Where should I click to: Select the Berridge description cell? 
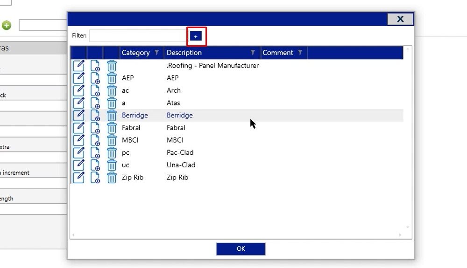click(180, 115)
